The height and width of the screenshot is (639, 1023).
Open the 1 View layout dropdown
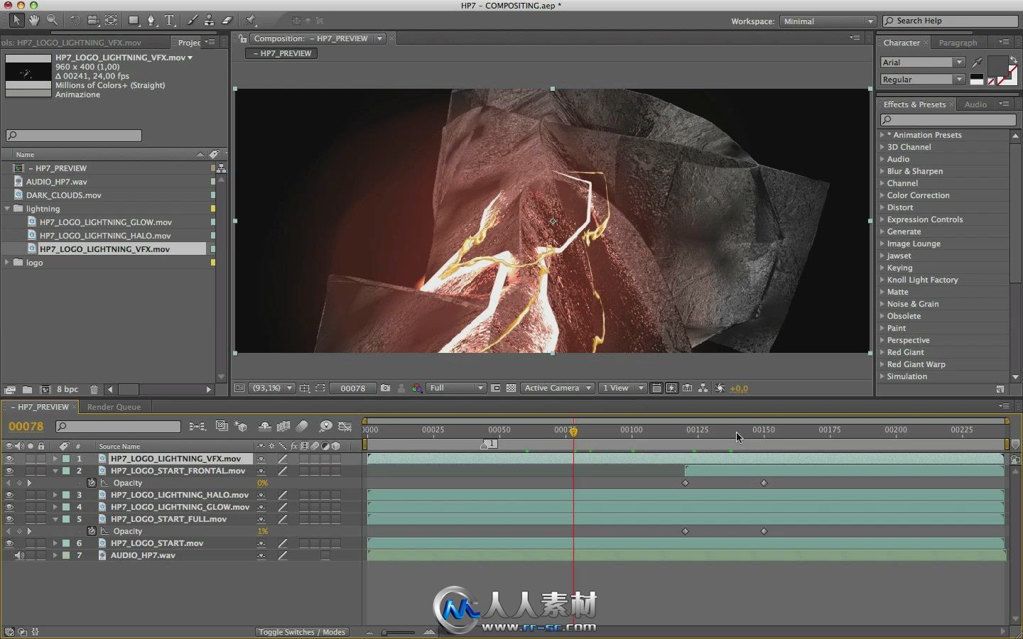tap(622, 388)
